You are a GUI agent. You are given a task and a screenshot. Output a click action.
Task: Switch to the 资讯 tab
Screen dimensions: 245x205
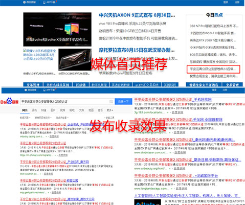[x=34, y=110]
